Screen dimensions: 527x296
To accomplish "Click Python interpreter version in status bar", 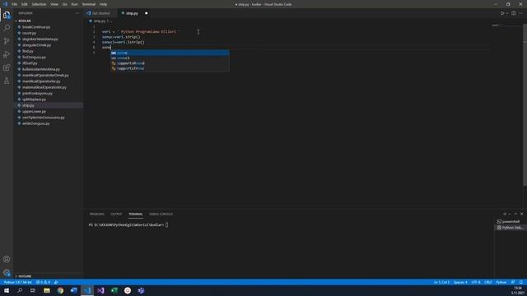I will 18,282.
